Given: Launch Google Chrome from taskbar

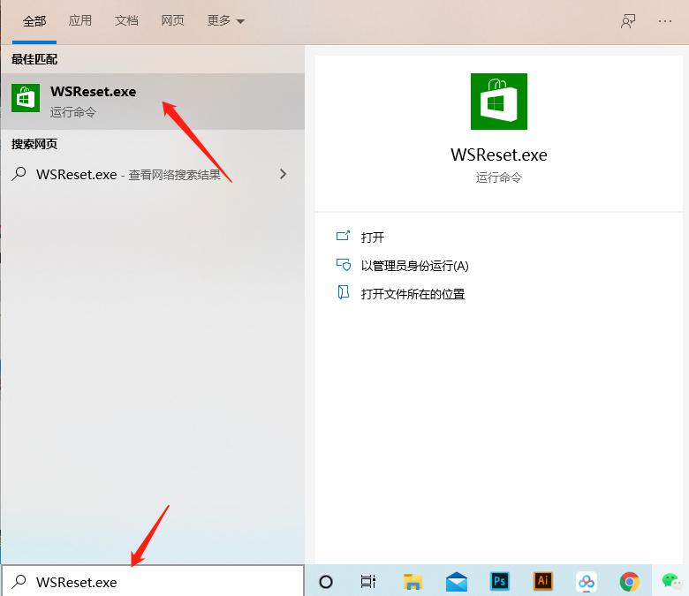Looking at the screenshot, I should [629, 582].
